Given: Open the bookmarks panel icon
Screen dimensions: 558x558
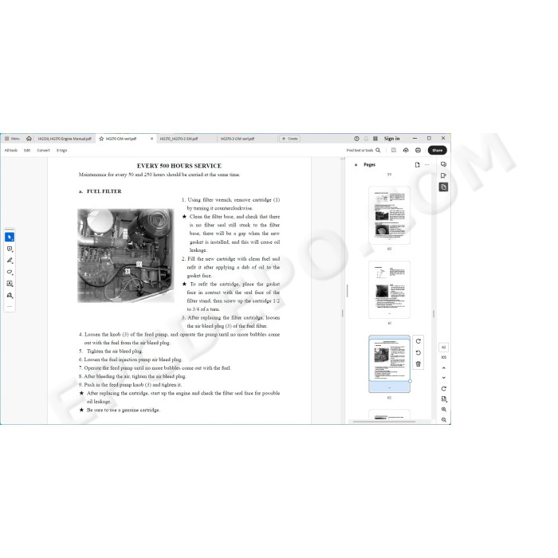Looking at the screenshot, I should tap(443, 175).
